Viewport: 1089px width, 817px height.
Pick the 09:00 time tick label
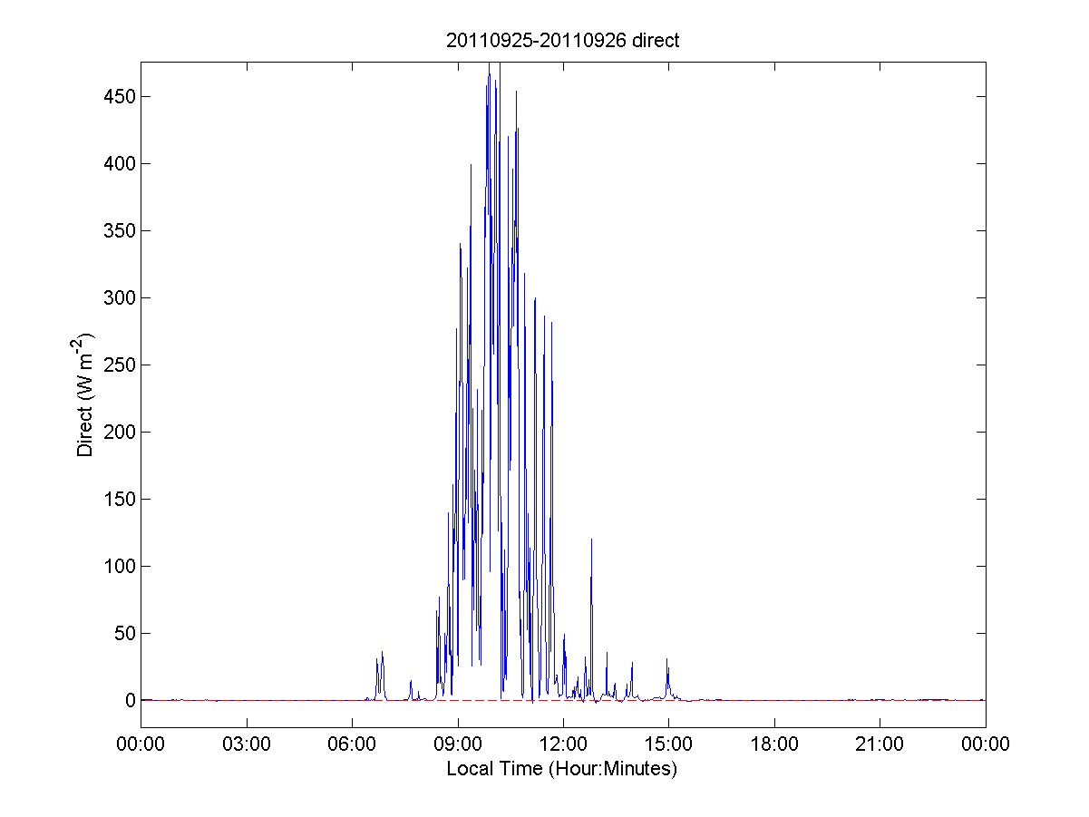pyautogui.click(x=458, y=744)
